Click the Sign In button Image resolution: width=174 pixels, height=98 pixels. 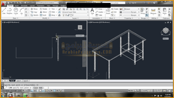pyautogui.click(x=133, y=3)
